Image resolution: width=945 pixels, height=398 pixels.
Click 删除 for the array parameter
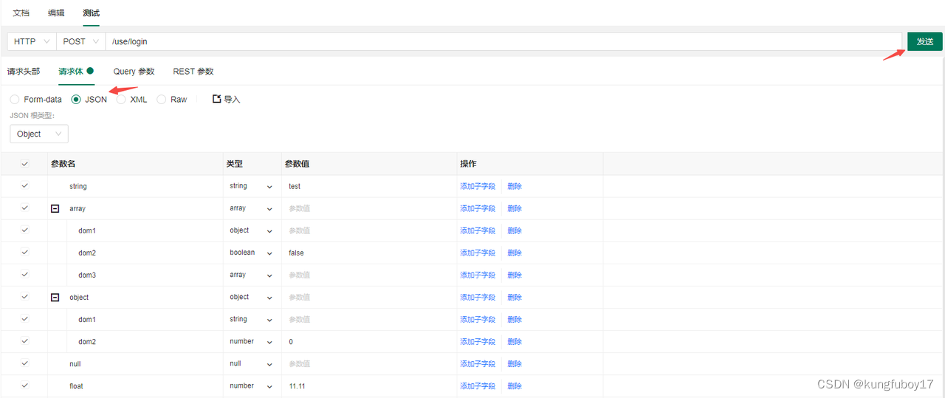pyautogui.click(x=515, y=208)
